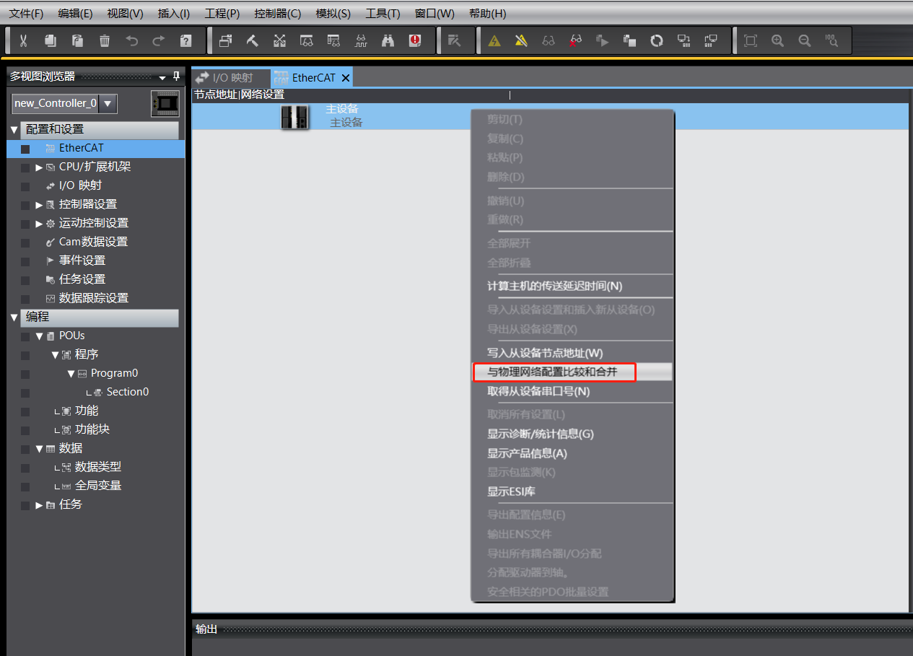The width and height of the screenshot is (913, 656).
Task: Click the hammer Build icon
Action: coord(253,40)
